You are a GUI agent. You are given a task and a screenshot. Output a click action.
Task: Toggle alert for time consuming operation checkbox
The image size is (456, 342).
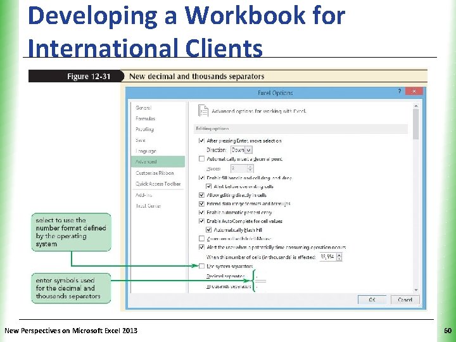(x=201, y=247)
